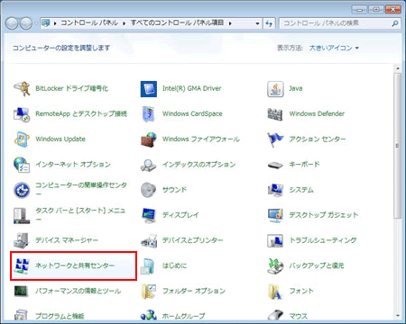Select the コントロール パネル breadcrumb segment
The image size is (406, 324).
click(89, 23)
